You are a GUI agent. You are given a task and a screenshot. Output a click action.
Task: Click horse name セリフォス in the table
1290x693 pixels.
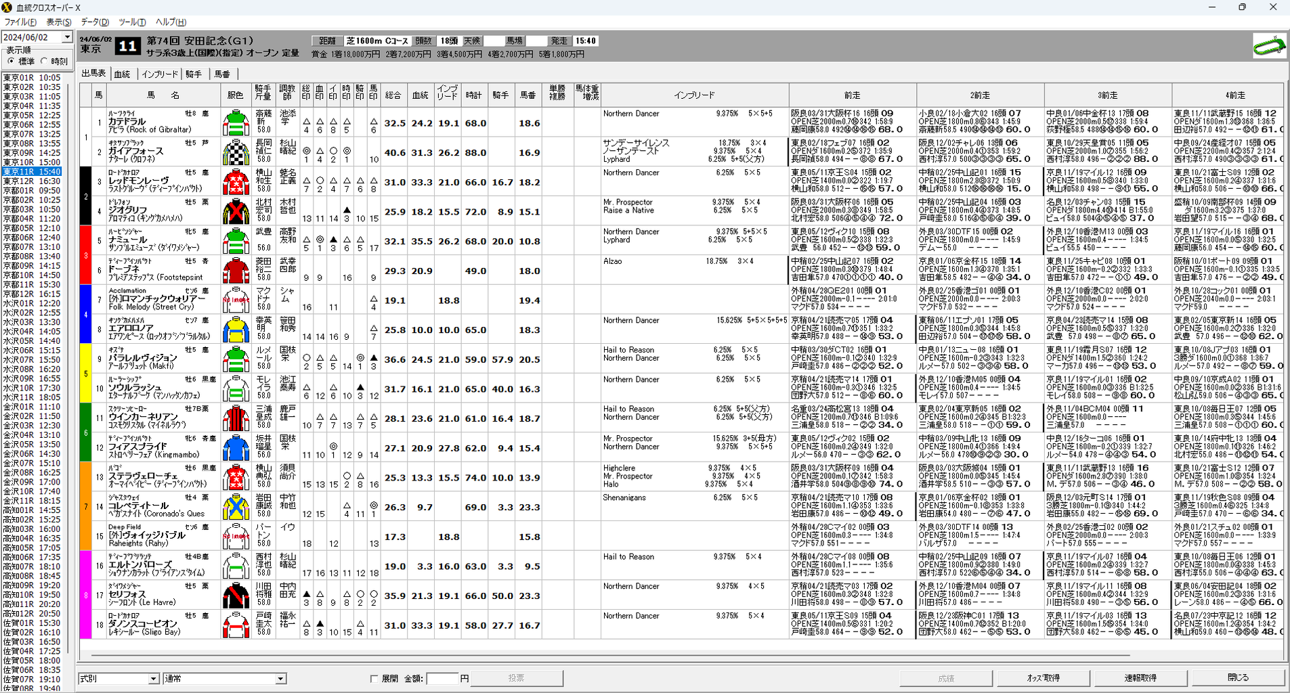click(x=127, y=594)
